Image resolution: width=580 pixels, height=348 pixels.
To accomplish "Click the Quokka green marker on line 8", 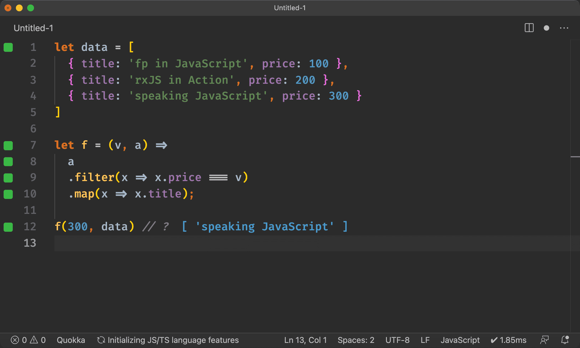I will click(8, 162).
